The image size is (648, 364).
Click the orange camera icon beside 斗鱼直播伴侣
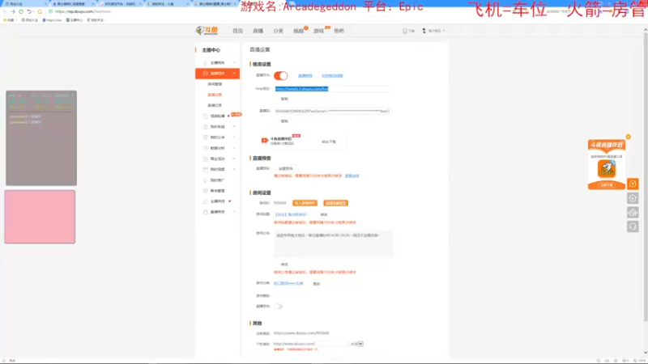(x=265, y=141)
